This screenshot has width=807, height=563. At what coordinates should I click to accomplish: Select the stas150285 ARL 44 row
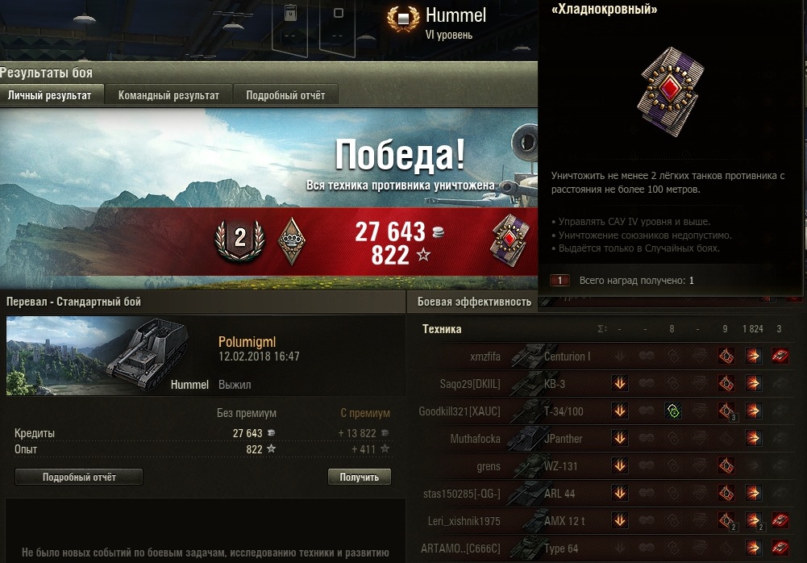[x=605, y=493]
